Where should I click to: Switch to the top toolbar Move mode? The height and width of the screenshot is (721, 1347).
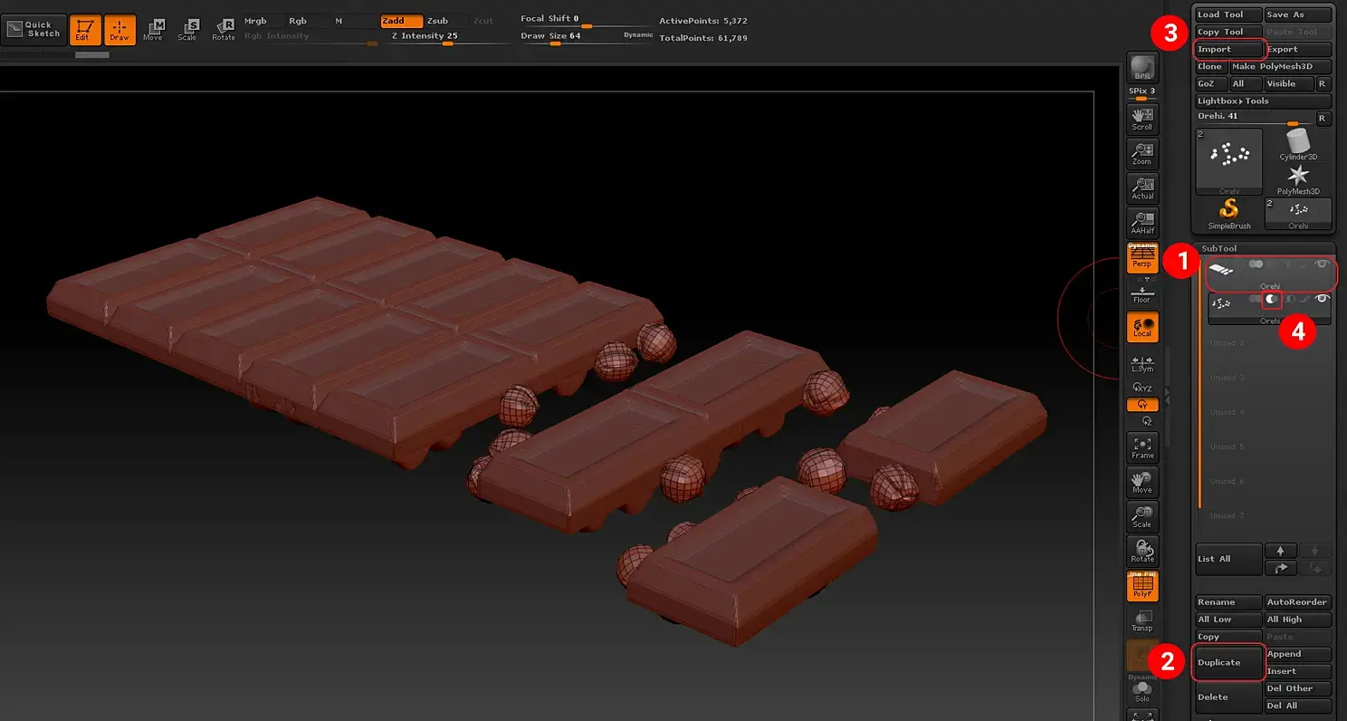point(153,30)
